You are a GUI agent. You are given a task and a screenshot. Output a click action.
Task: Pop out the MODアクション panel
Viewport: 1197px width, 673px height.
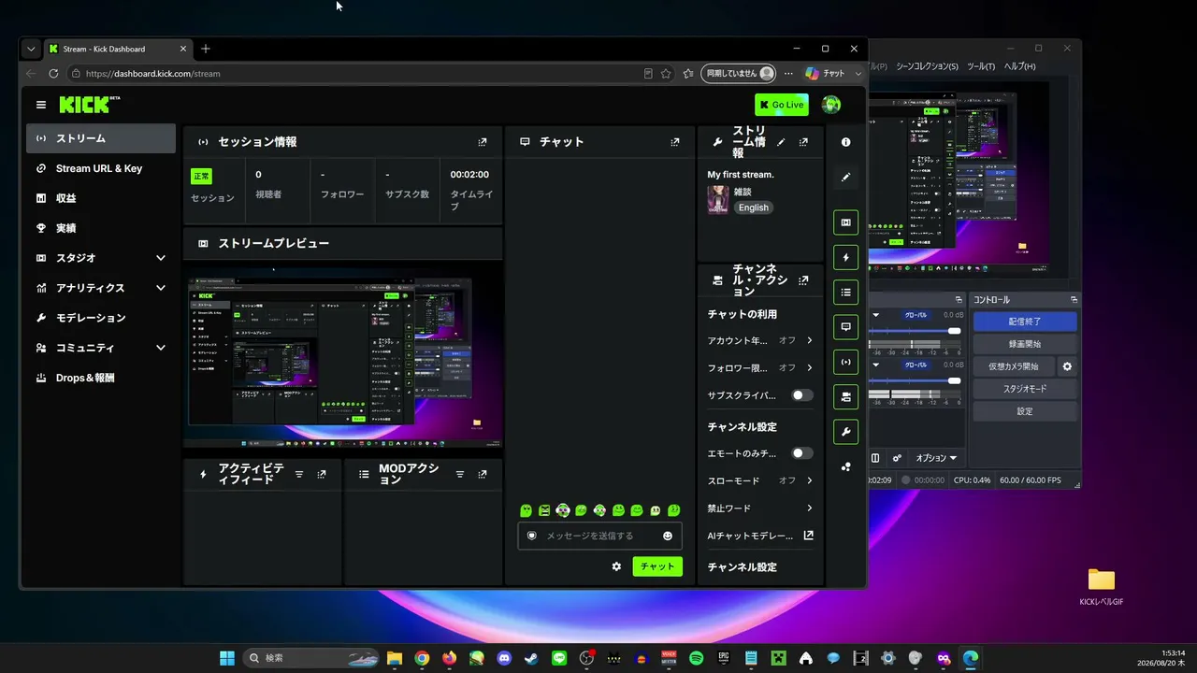pos(483,475)
